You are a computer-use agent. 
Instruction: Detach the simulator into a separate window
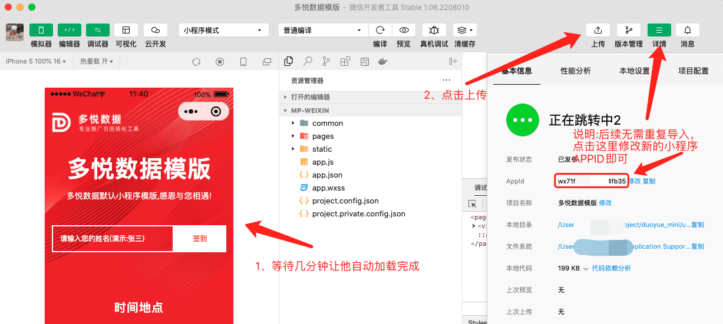point(267,62)
